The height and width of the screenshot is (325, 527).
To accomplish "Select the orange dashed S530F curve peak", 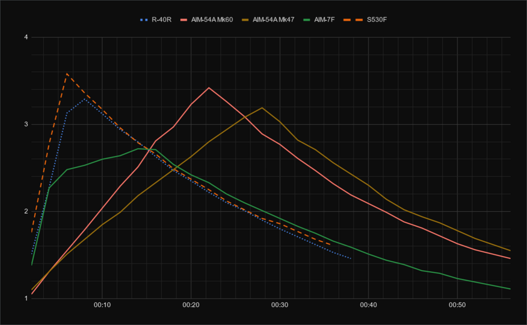I will pos(67,73).
